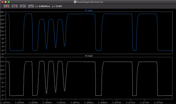The image size is (176, 104).
Task: Click the 5.854ms horizontal axis start label
Action: (x=5, y=102)
